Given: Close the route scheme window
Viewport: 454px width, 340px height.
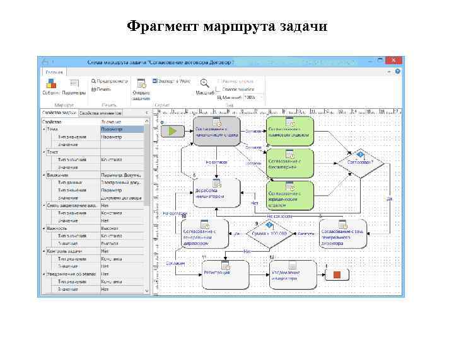Looking at the screenshot, I should pyautogui.click(x=393, y=60).
